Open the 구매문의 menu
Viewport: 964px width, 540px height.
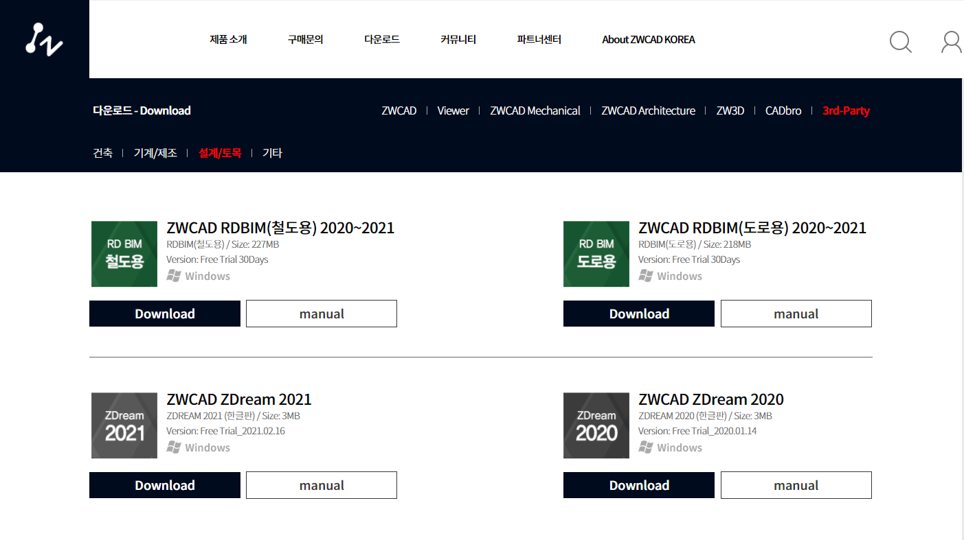tap(305, 39)
